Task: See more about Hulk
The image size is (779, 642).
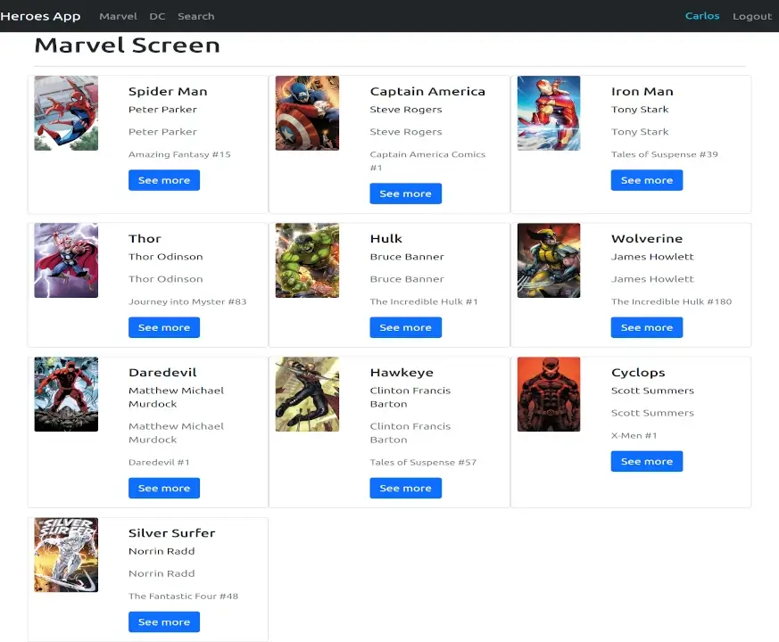Action: 405,328
